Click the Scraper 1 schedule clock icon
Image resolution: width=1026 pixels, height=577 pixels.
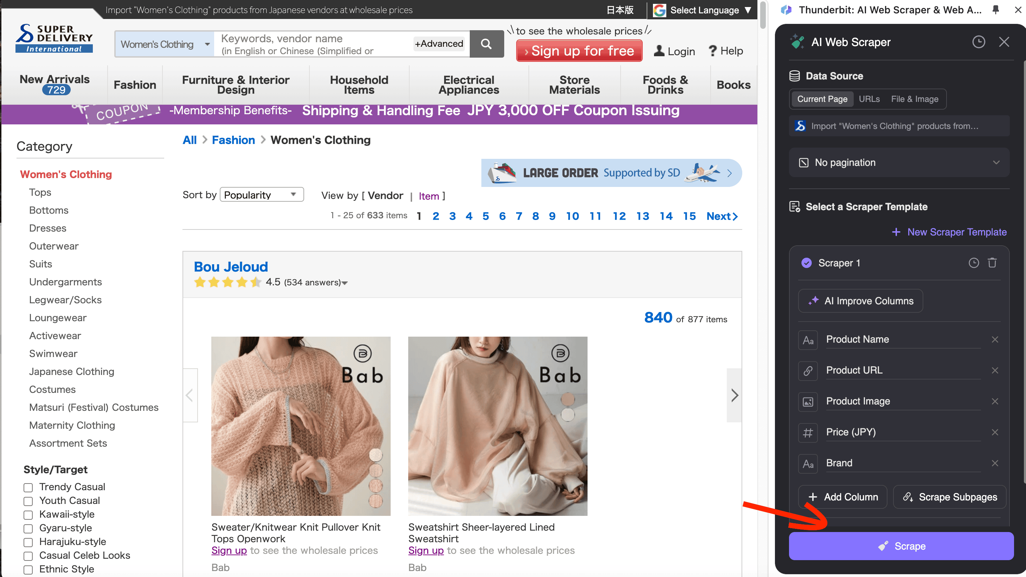point(973,262)
